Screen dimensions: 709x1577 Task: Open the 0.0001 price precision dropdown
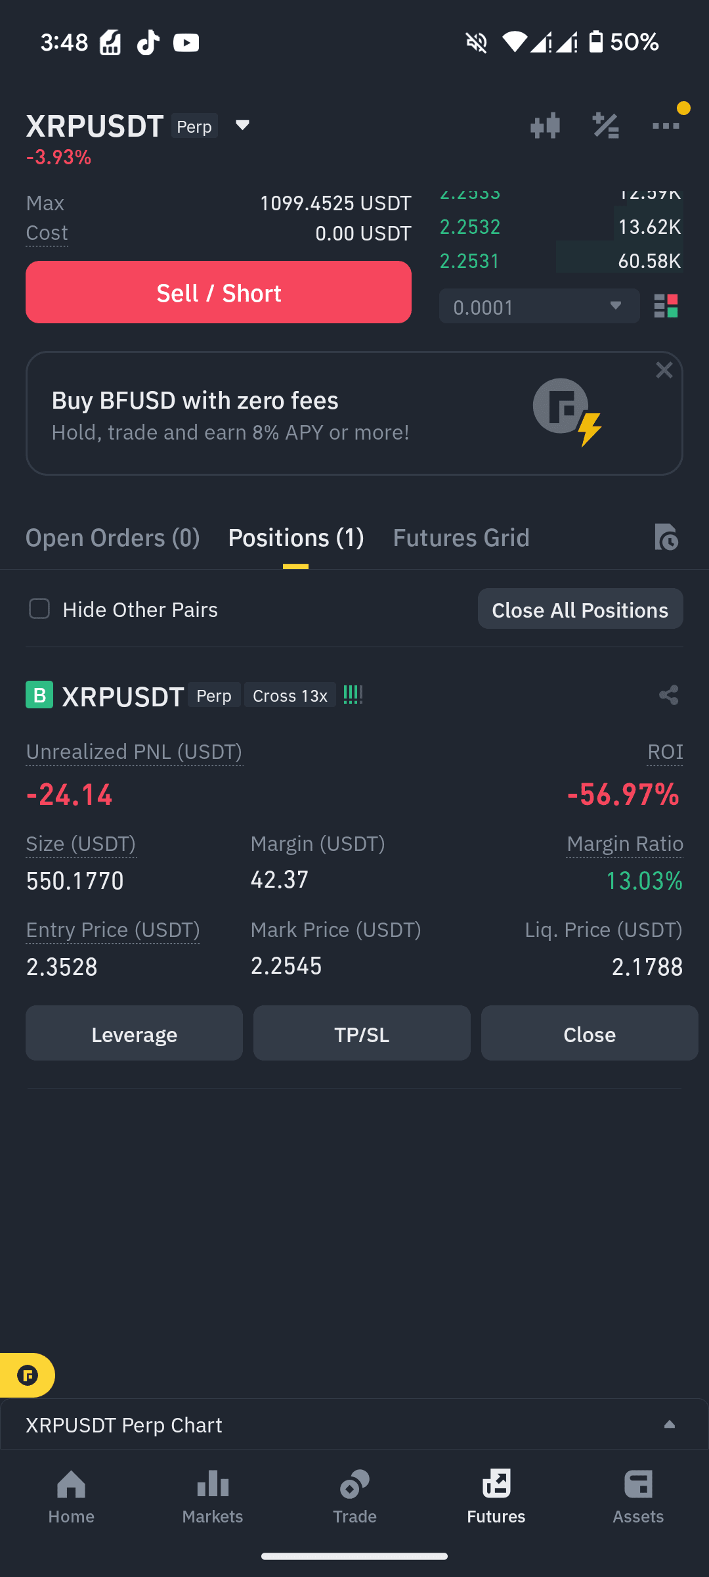[539, 306]
